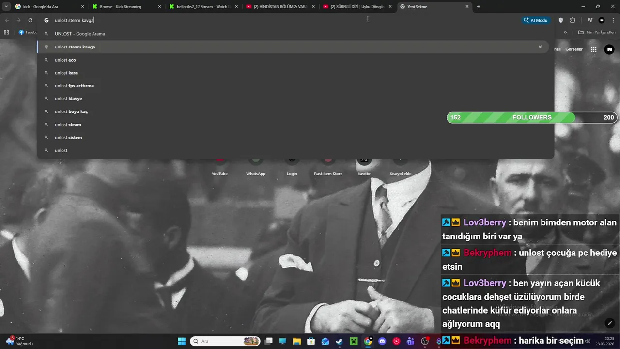Open Chrome from taskbar
This screenshot has height=349, width=620.
pyautogui.click(x=368, y=341)
